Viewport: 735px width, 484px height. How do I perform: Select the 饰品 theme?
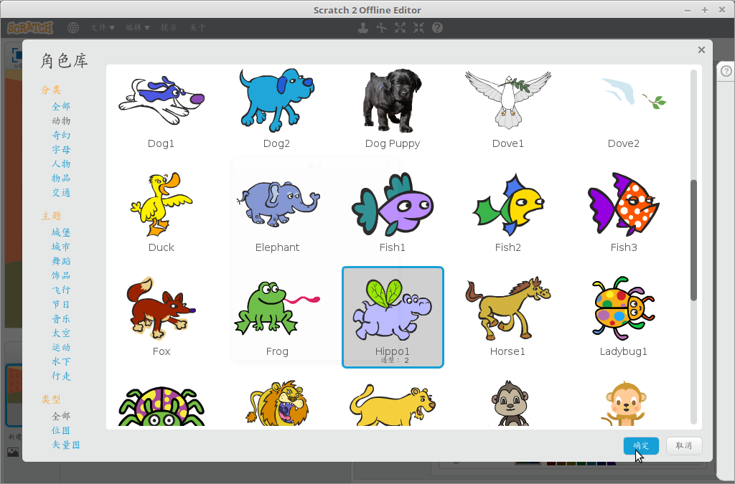click(61, 276)
